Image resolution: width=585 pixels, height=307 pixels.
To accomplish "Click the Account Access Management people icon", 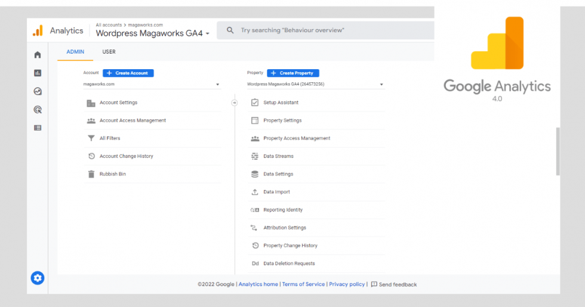I will coord(91,120).
